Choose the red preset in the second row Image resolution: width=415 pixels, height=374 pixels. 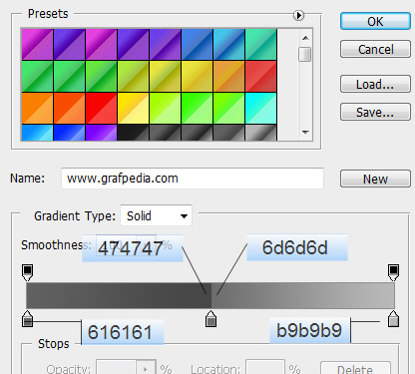(x=261, y=77)
